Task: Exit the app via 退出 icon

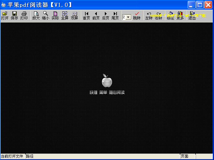Action: 192,16
